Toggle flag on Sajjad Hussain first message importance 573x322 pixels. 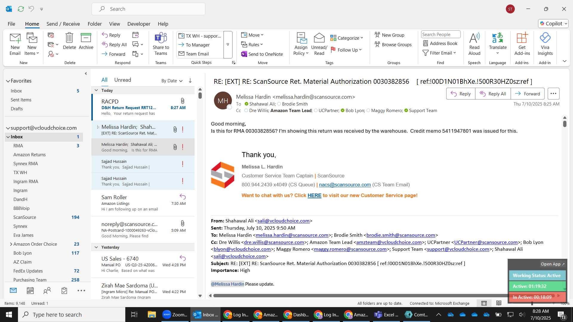click(x=183, y=164)
